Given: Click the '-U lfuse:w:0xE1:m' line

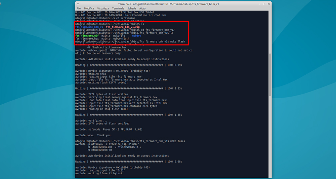Looking at the screenshot, I should (114, 147).
